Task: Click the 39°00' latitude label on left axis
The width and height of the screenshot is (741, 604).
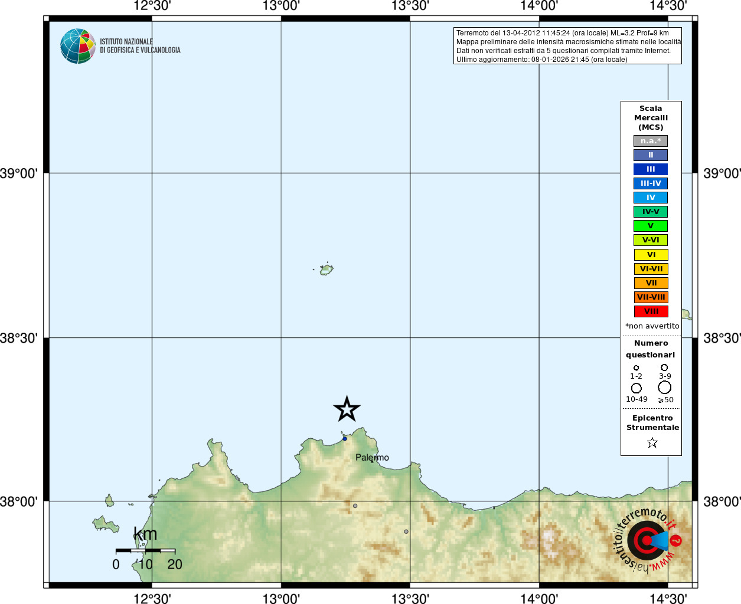Action: (x=18, y=173)
